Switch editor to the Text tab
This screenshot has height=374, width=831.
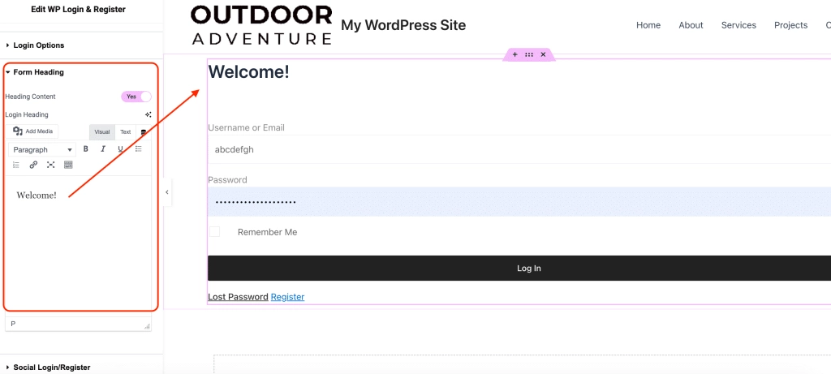pyautogui.click(x=126, y=131)
